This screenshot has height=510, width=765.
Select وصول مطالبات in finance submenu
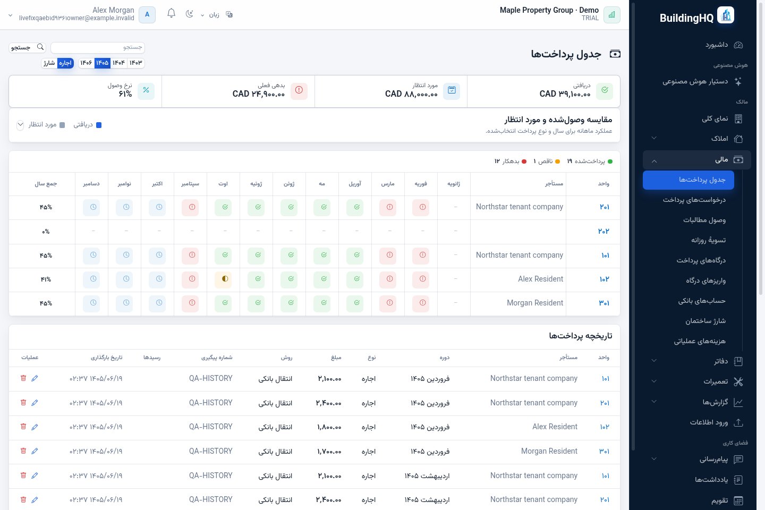tap(688, 220)
